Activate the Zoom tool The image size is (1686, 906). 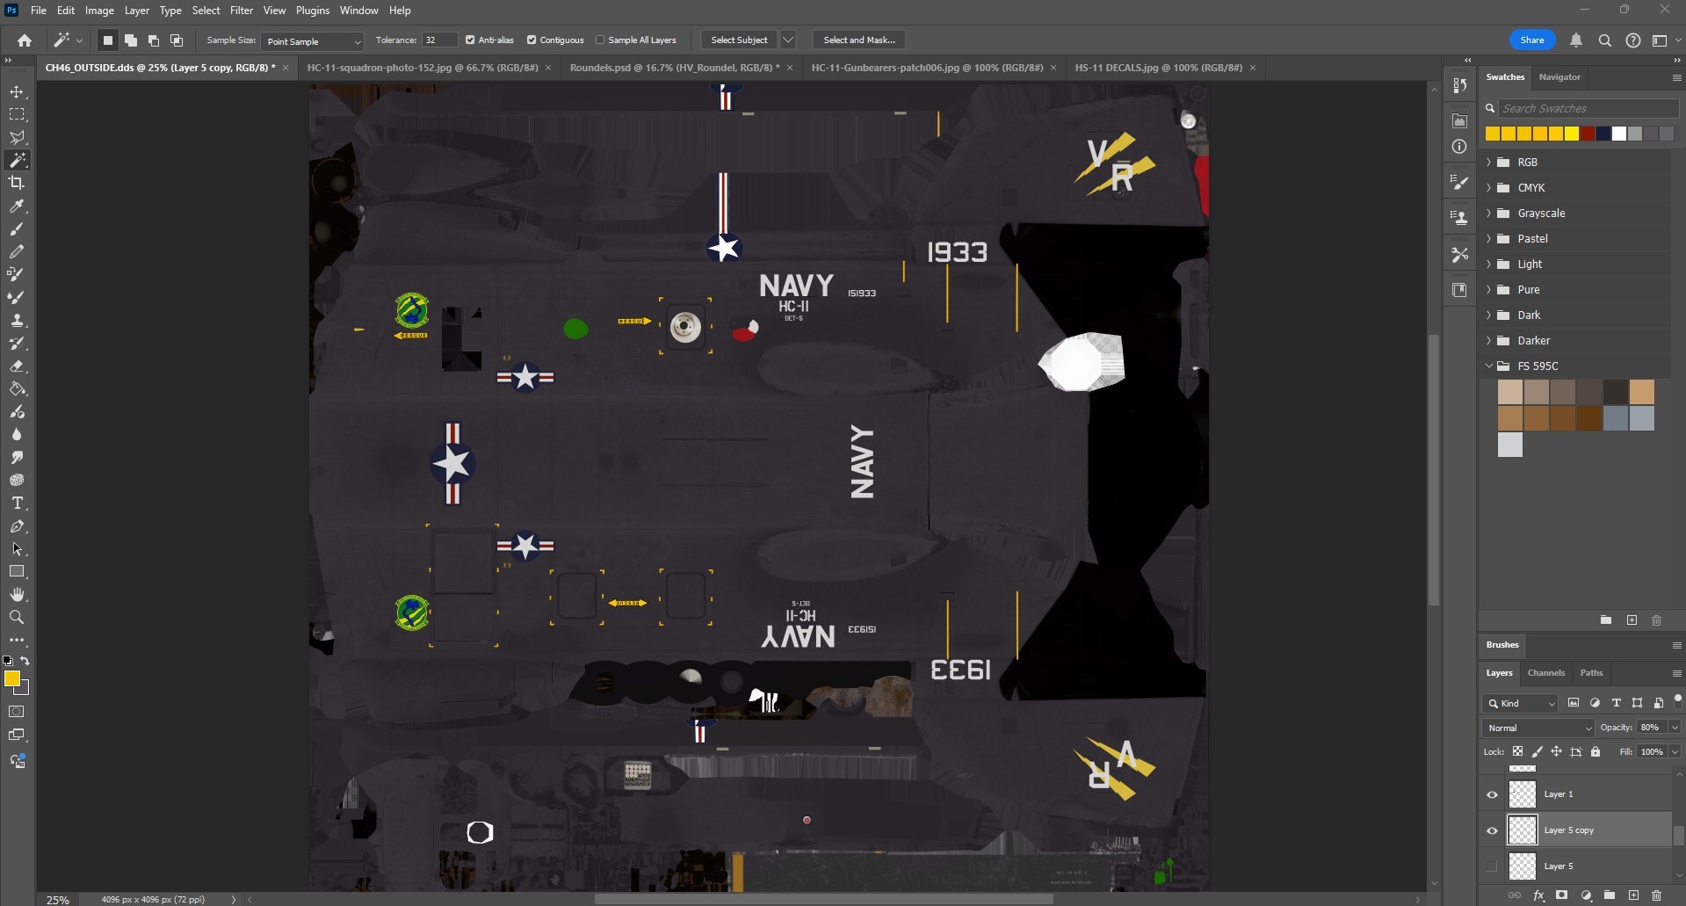pyautogui.click(x=17, y=618)
